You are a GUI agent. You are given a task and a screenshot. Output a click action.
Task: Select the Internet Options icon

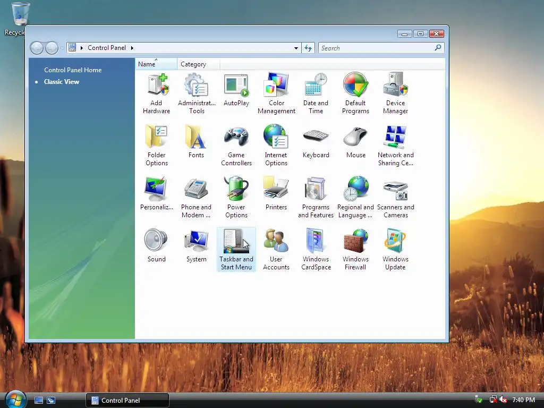point(276,146)
